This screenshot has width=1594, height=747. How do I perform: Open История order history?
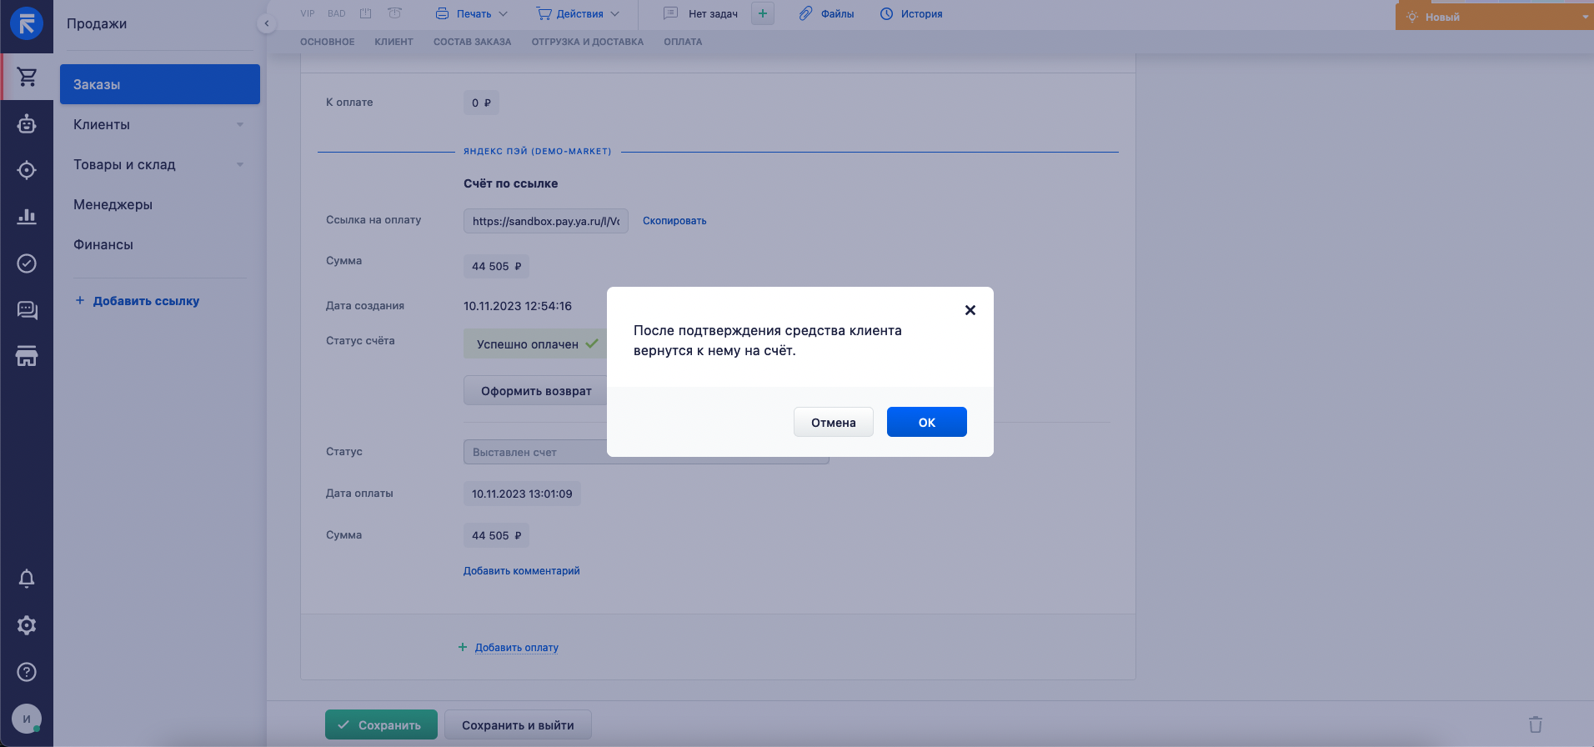click(911, 14)
